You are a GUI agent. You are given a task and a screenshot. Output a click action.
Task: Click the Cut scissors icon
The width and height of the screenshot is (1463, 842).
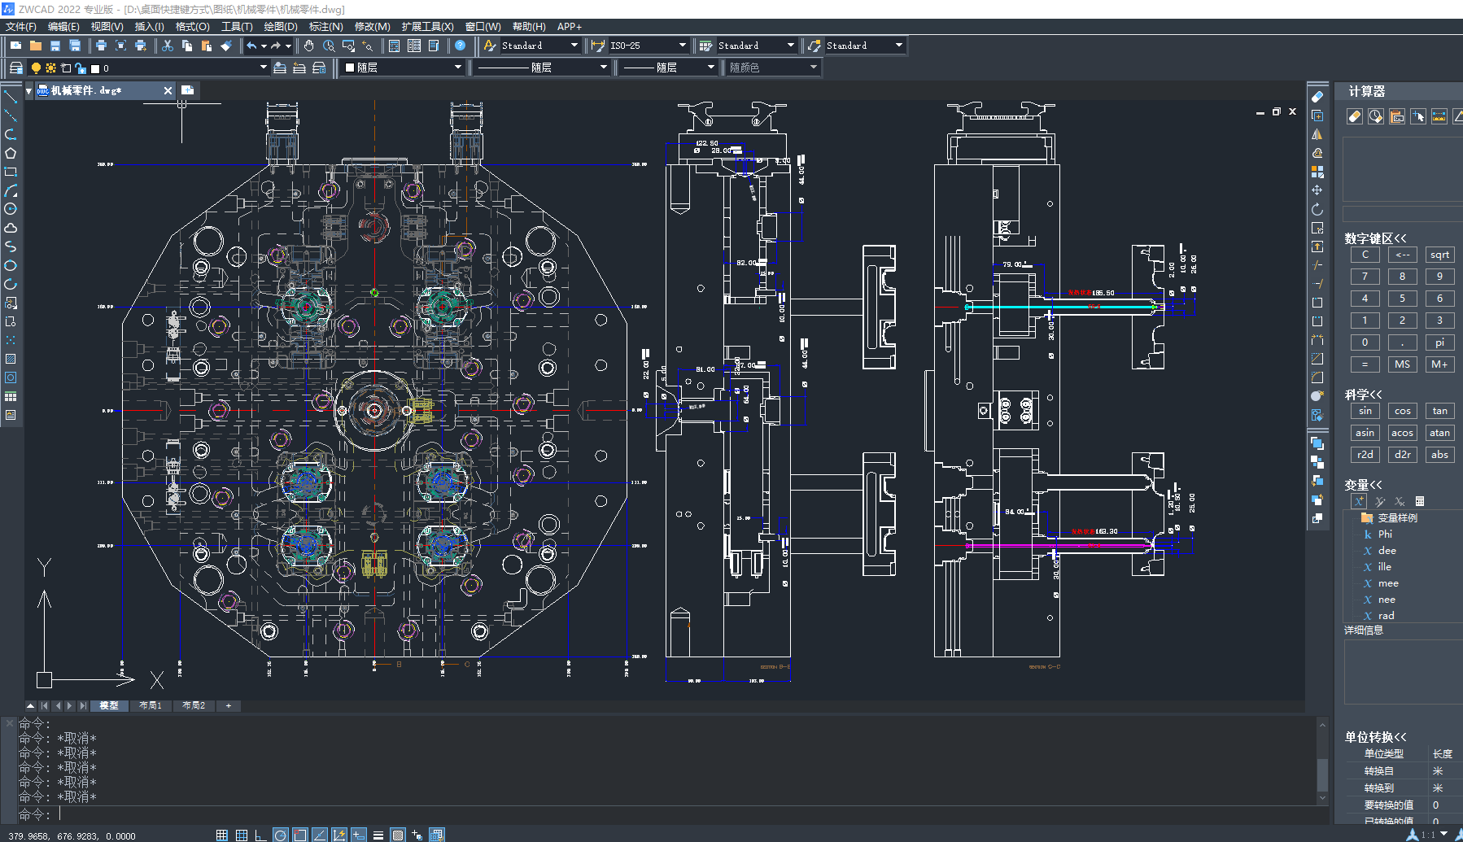coord(168,46)
